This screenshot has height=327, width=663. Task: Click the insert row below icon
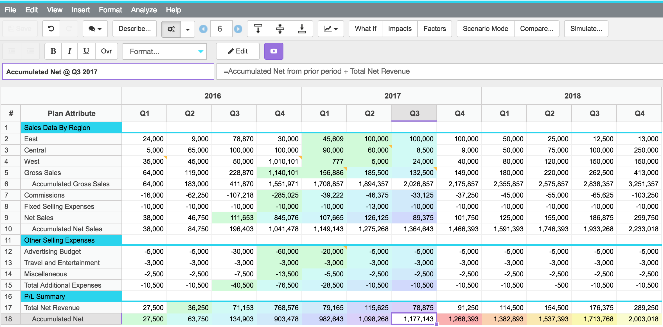click(x=302, y=29)
